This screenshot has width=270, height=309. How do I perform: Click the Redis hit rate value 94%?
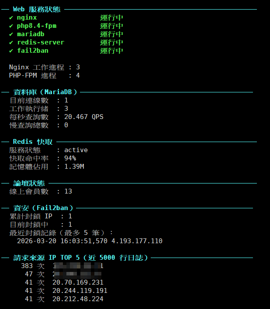pyautogui.click(x=70, y=158)
